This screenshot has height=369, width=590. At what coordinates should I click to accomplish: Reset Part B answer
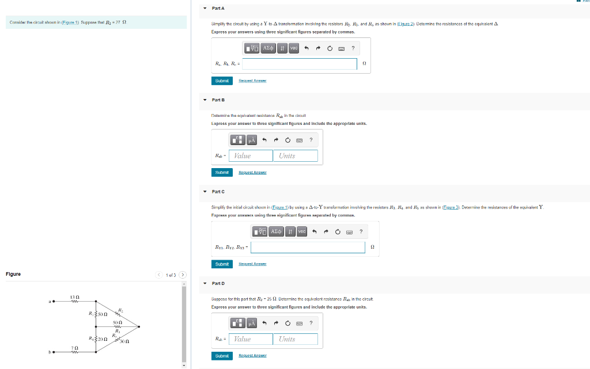(x=288, y=140)
